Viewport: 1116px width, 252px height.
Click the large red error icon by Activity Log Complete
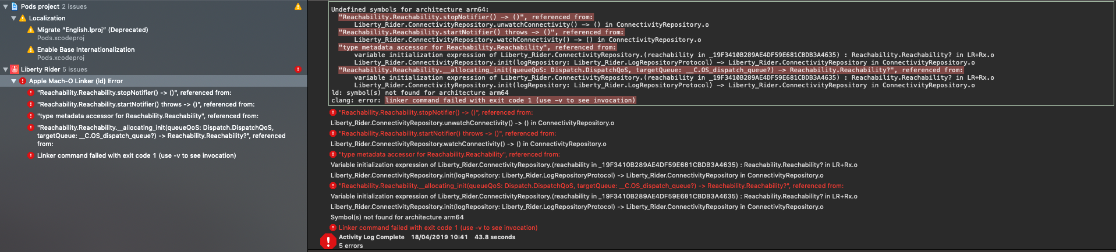tap(328, 241)
